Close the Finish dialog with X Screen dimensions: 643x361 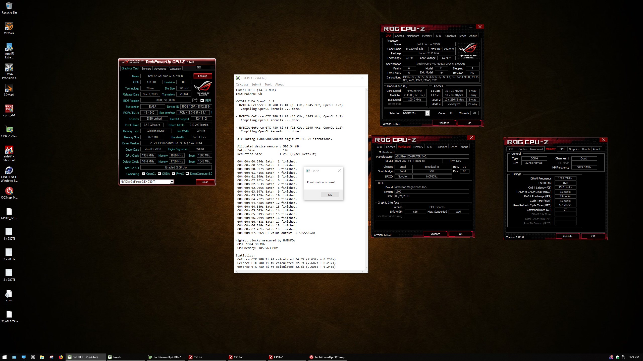339,171
